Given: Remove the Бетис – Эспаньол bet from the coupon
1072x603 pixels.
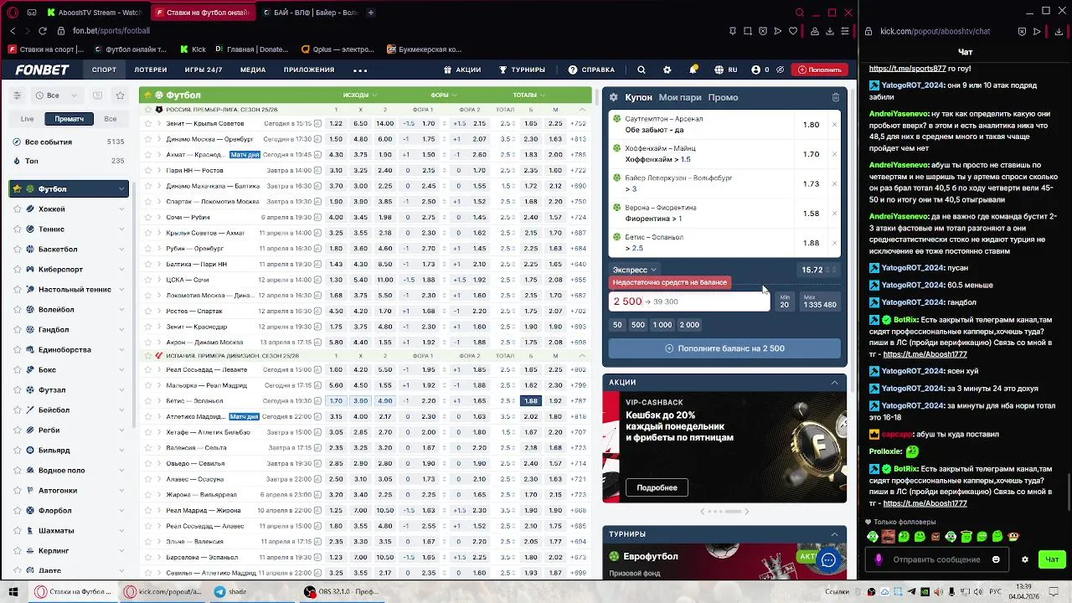Looking at the screenshot, I should pyautogui.click(x=834, y=243).
